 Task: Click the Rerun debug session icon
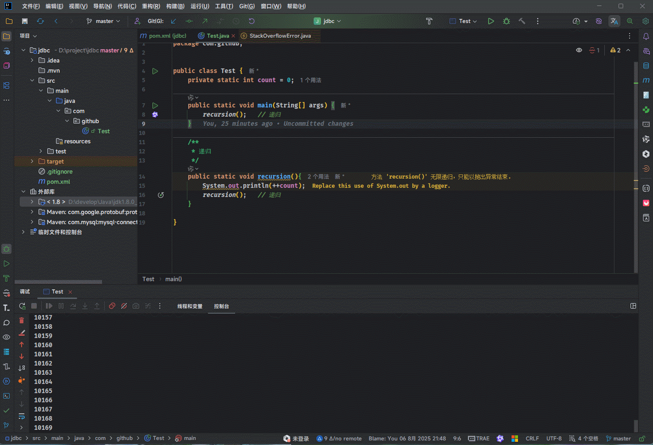22,306
